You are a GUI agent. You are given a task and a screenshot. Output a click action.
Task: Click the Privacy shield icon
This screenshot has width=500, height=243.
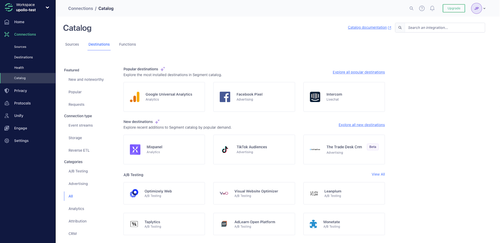click(x=7, y=91)
